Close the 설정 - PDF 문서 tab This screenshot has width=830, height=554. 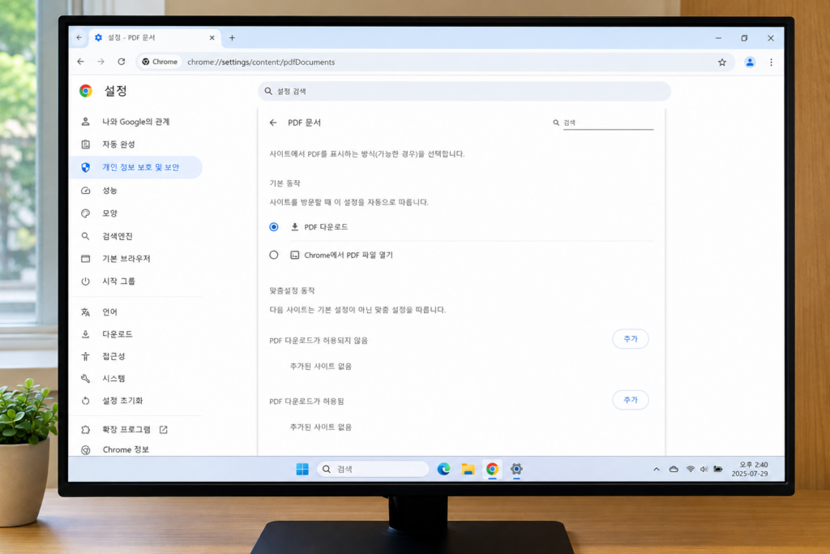coord(212,37)
